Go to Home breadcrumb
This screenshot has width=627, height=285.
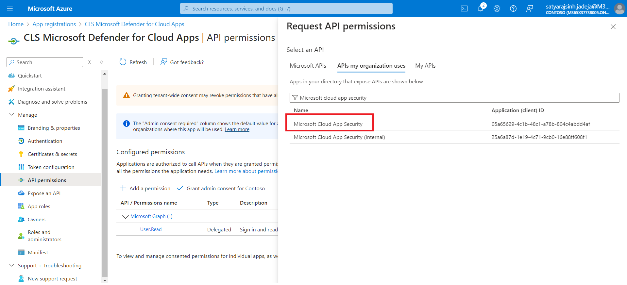click(16, 24)
